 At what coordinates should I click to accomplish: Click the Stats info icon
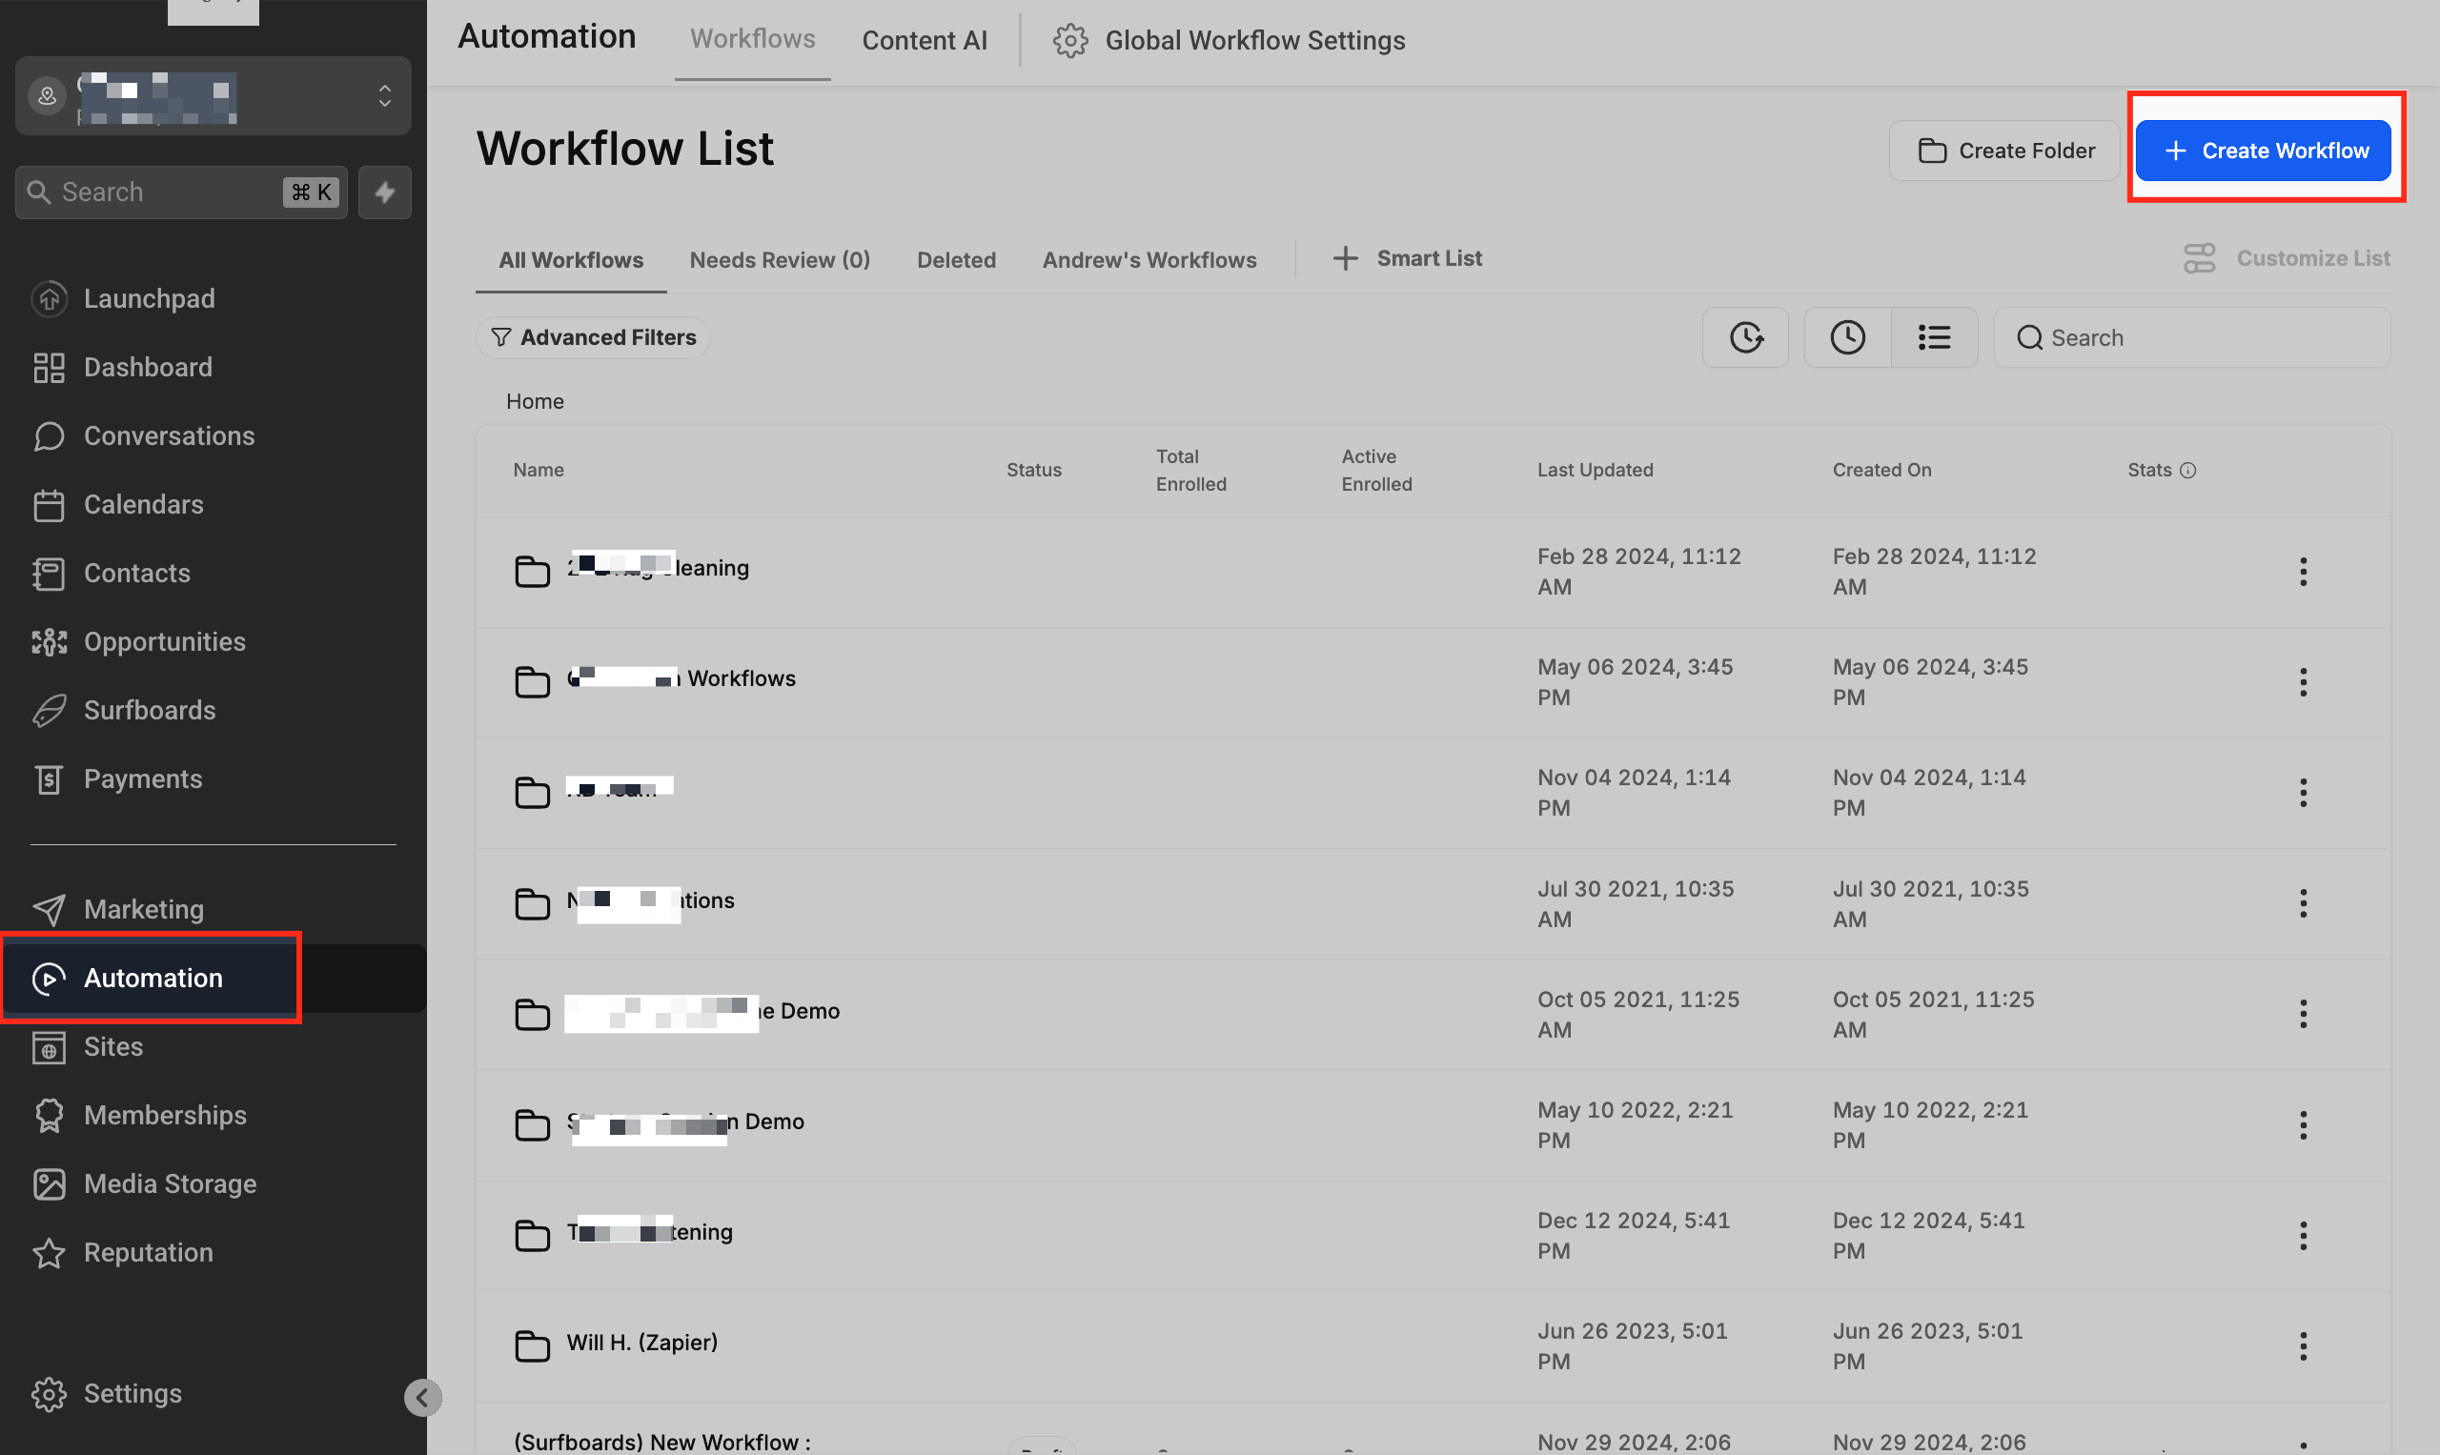pyautogui.click(x=2187, y=471)
